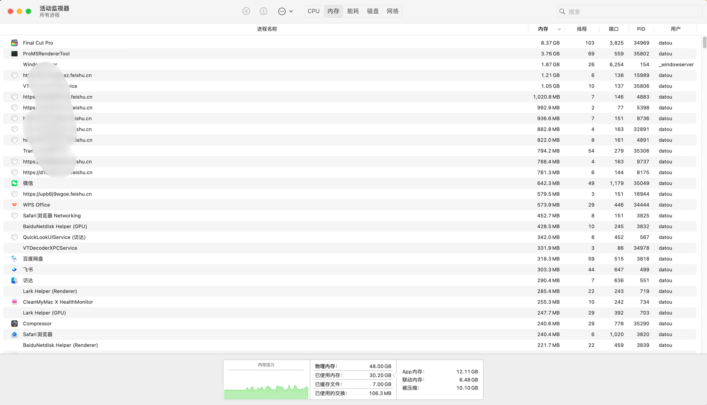Click the 访达 Finder icon
The width and height of the screenshot is (707, 405).
(14, 280)
